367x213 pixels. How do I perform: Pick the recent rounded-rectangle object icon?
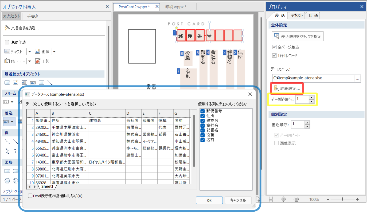click(x=7, y=83)
